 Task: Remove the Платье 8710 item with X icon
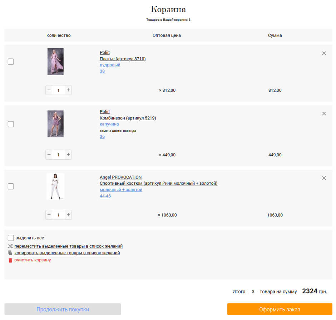(324, 53)
